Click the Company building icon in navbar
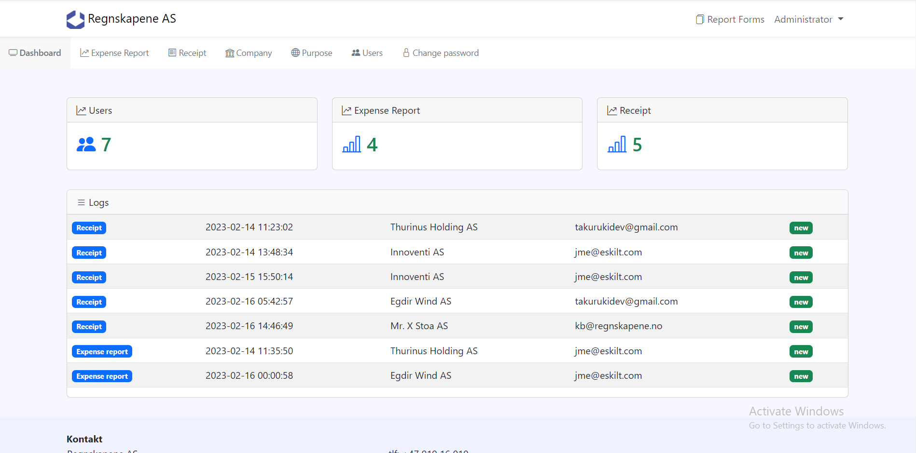Image resolution: width=916 pixels, height=453 pixels. coord(230,53)
